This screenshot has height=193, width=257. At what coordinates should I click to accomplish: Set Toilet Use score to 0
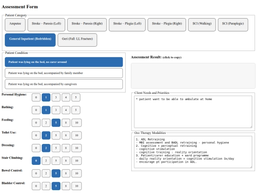36,135
